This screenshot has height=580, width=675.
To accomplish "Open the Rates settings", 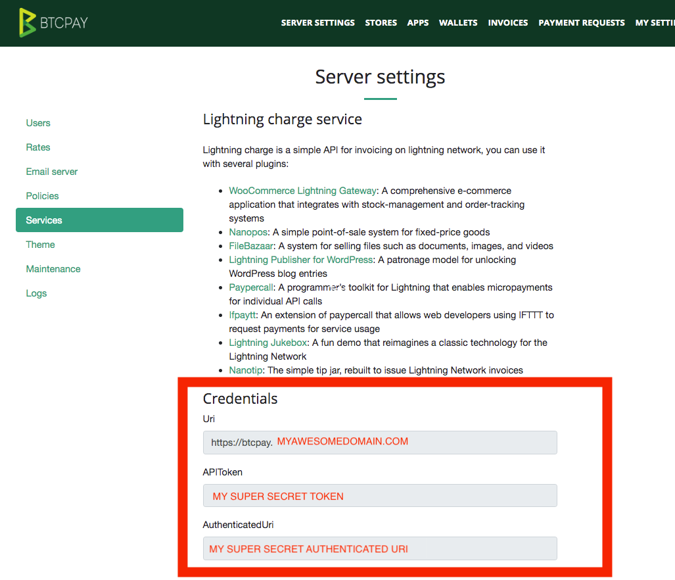I will point(37,147).
